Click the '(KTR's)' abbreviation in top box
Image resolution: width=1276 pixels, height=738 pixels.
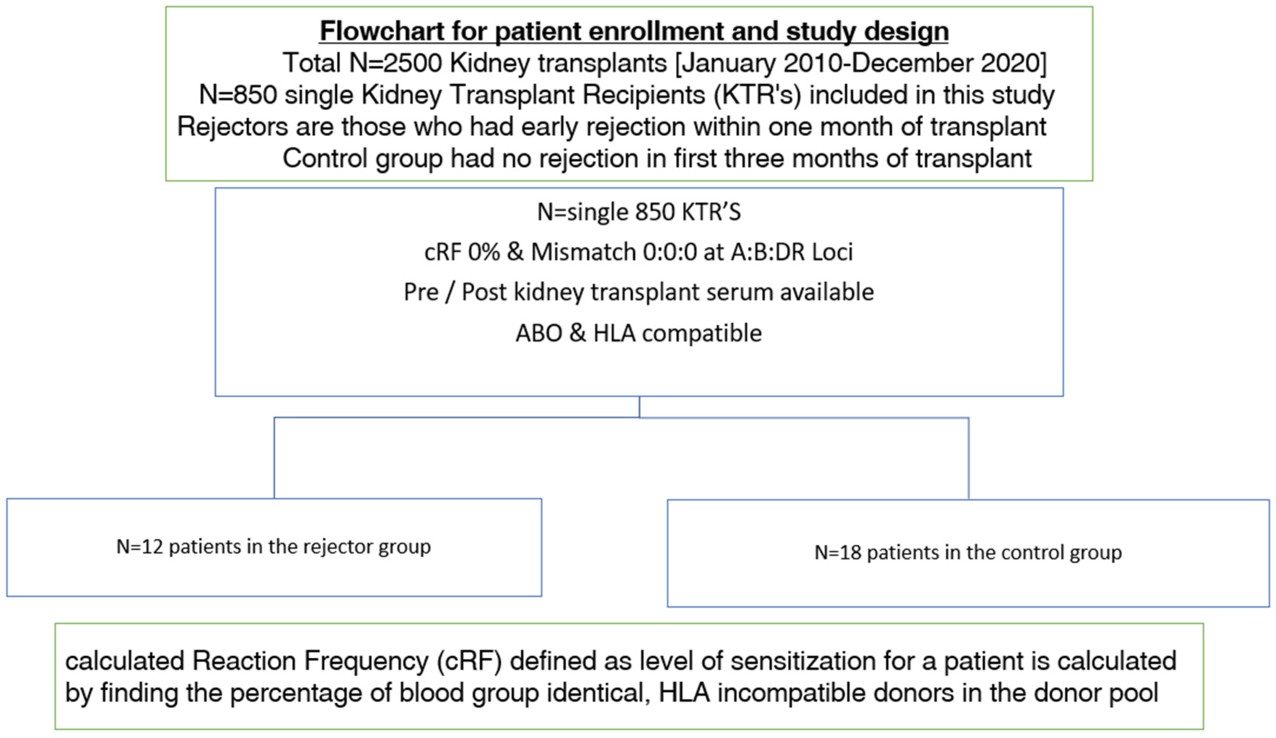pos(757,95)
